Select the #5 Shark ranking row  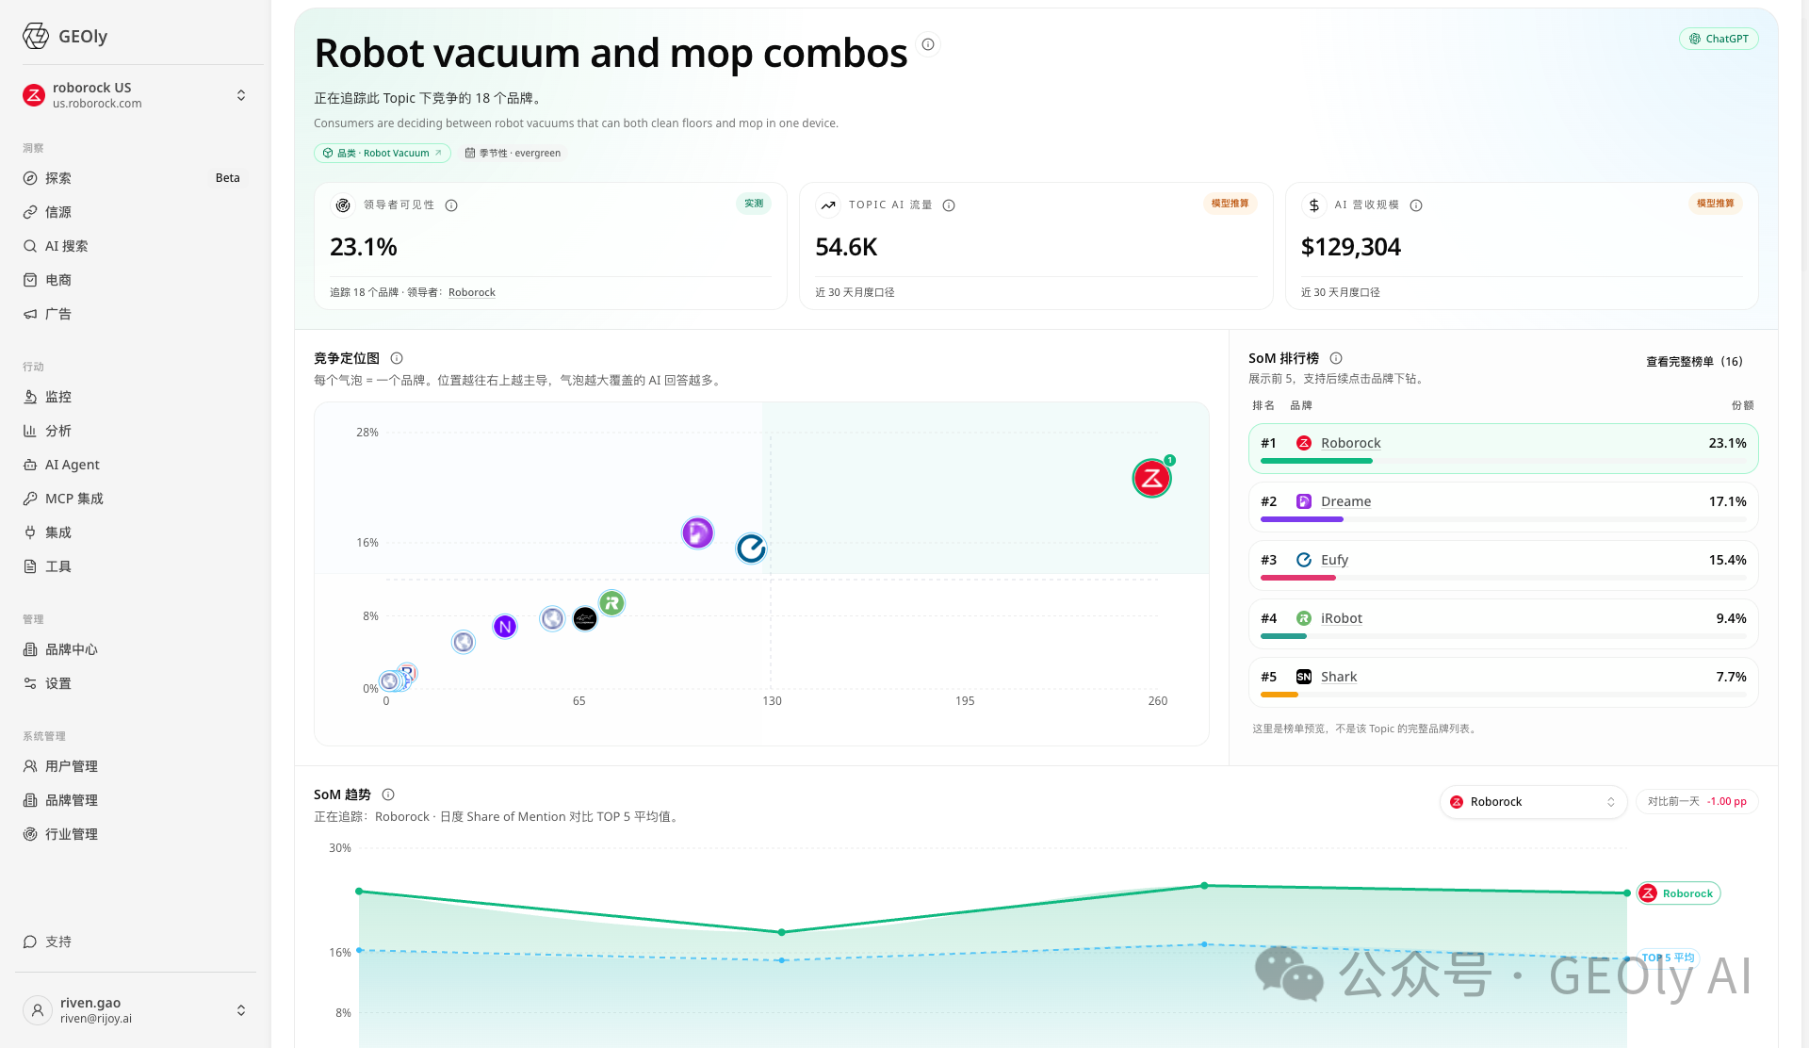point(1503,682)
